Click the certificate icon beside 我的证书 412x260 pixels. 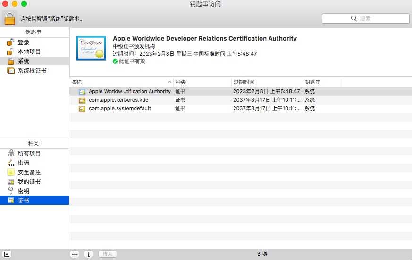(x=11, y=181)
